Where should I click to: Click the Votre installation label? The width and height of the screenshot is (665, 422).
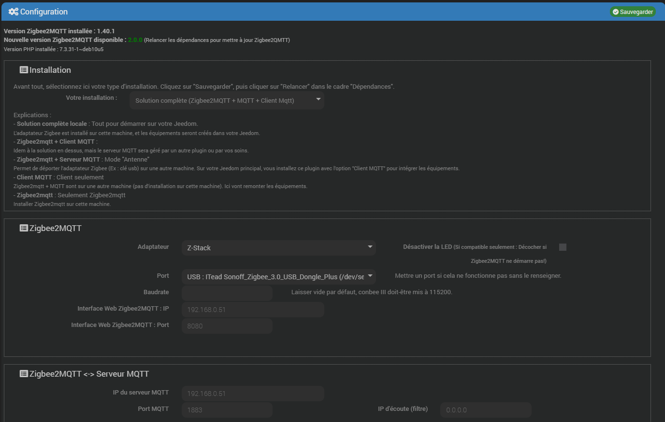coord(91,98)
